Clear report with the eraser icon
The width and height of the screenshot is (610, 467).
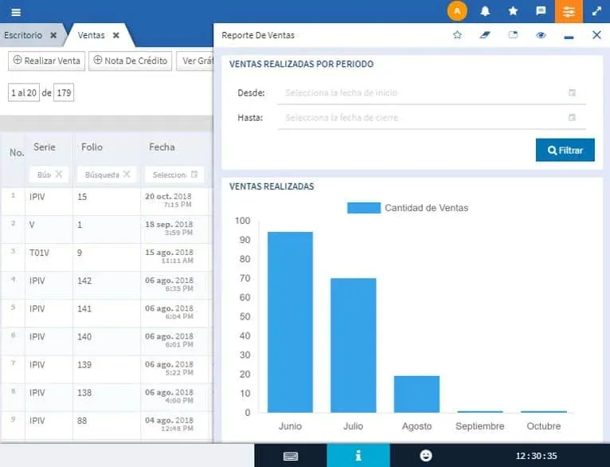(x=485, y=35)
